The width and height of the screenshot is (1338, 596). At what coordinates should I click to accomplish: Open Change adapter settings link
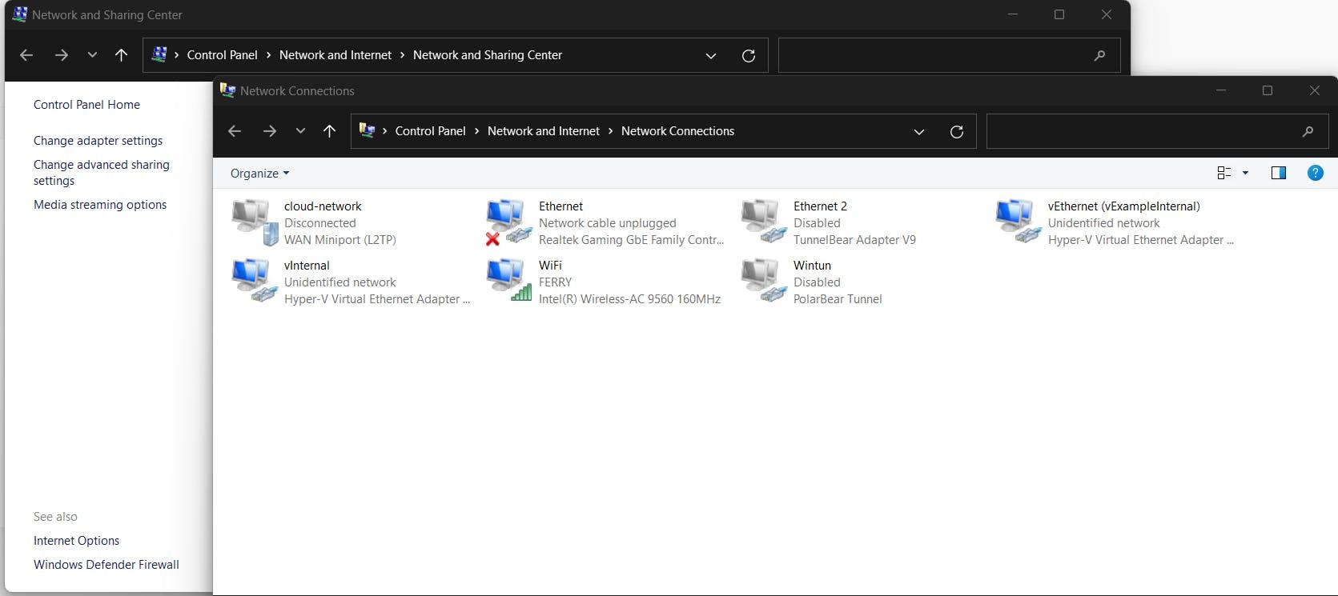[98, 141]
